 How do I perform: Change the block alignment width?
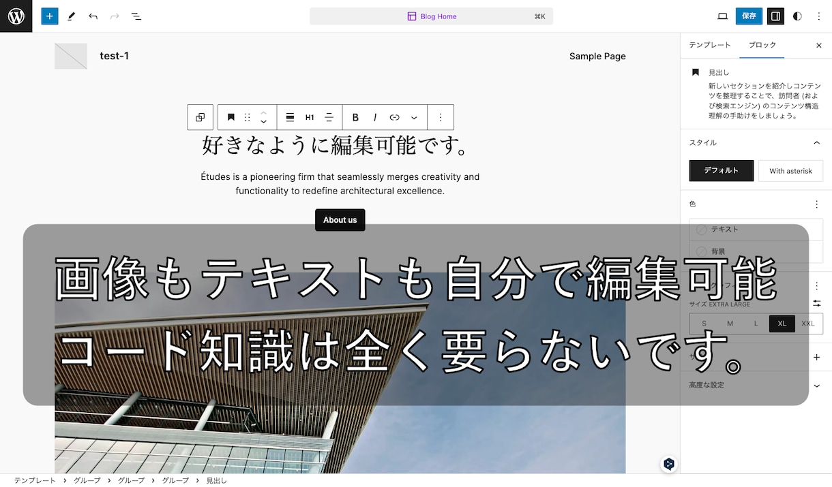(290, 117)
